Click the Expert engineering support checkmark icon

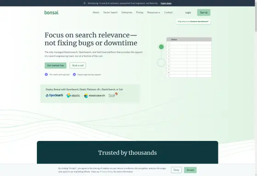(74, 75)
